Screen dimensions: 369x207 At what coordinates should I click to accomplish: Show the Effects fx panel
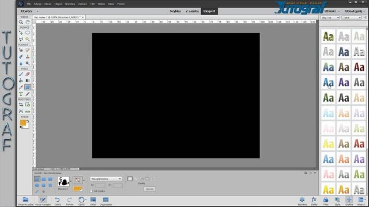314,201
